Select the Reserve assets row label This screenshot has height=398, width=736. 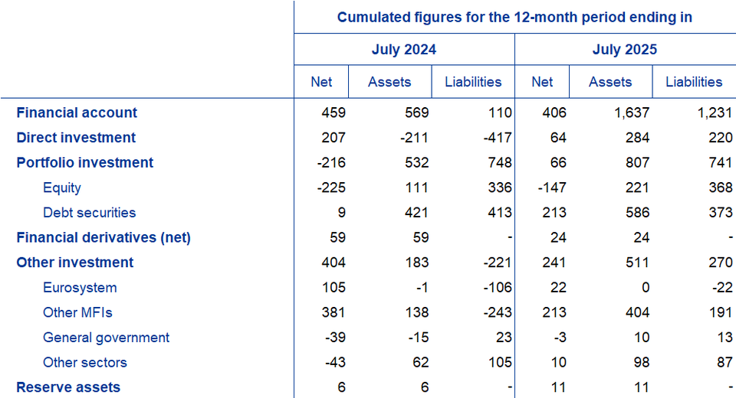pos(68,387)
